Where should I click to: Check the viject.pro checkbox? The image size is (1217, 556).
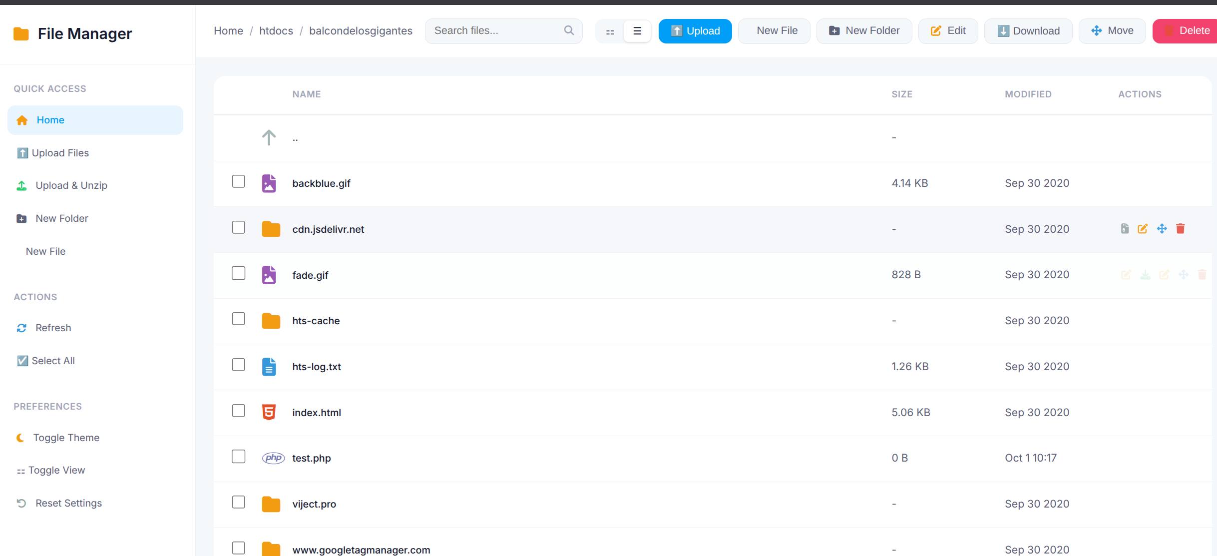click(x=238, y=502)
